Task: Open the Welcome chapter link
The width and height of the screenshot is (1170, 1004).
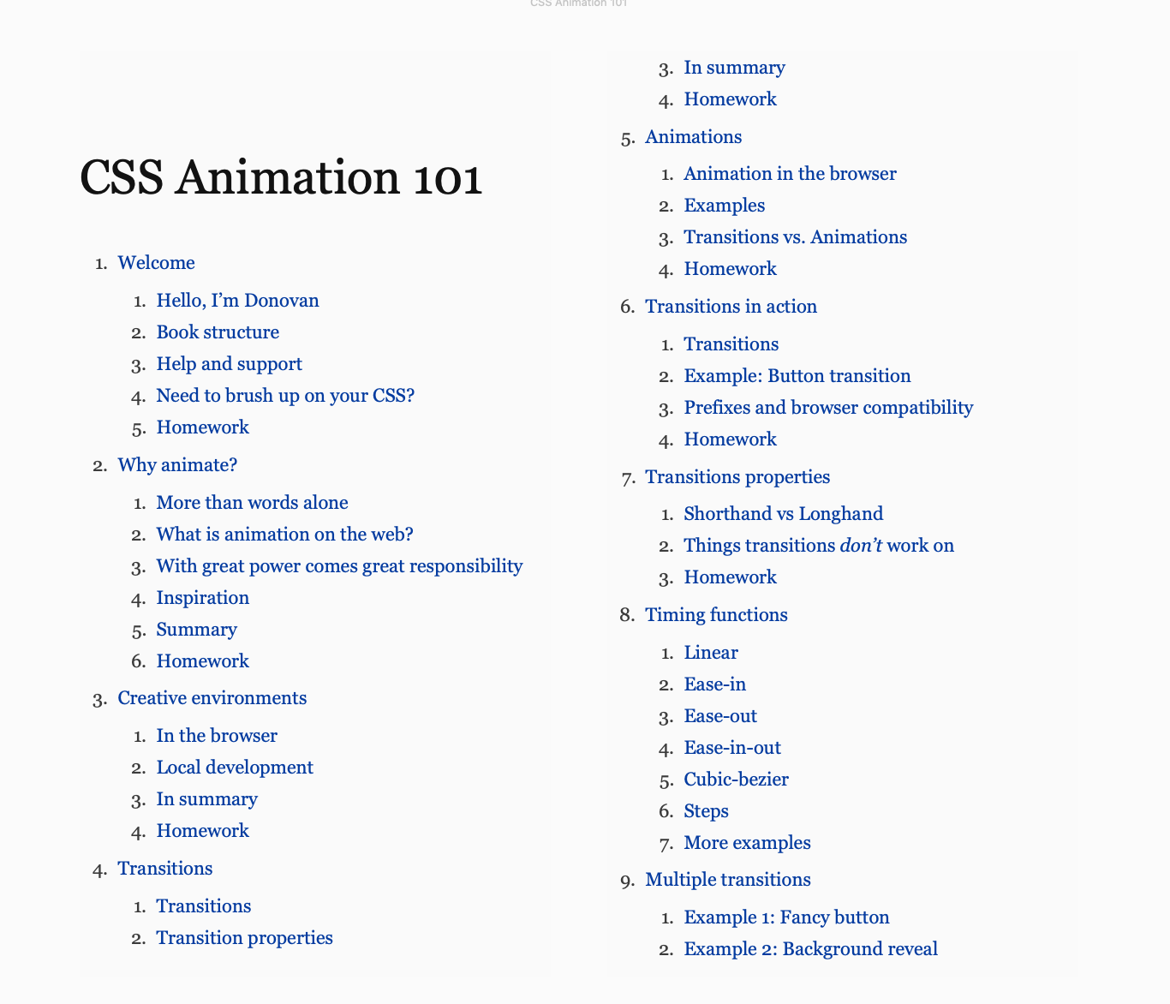Action: click(x=156, y=262)
